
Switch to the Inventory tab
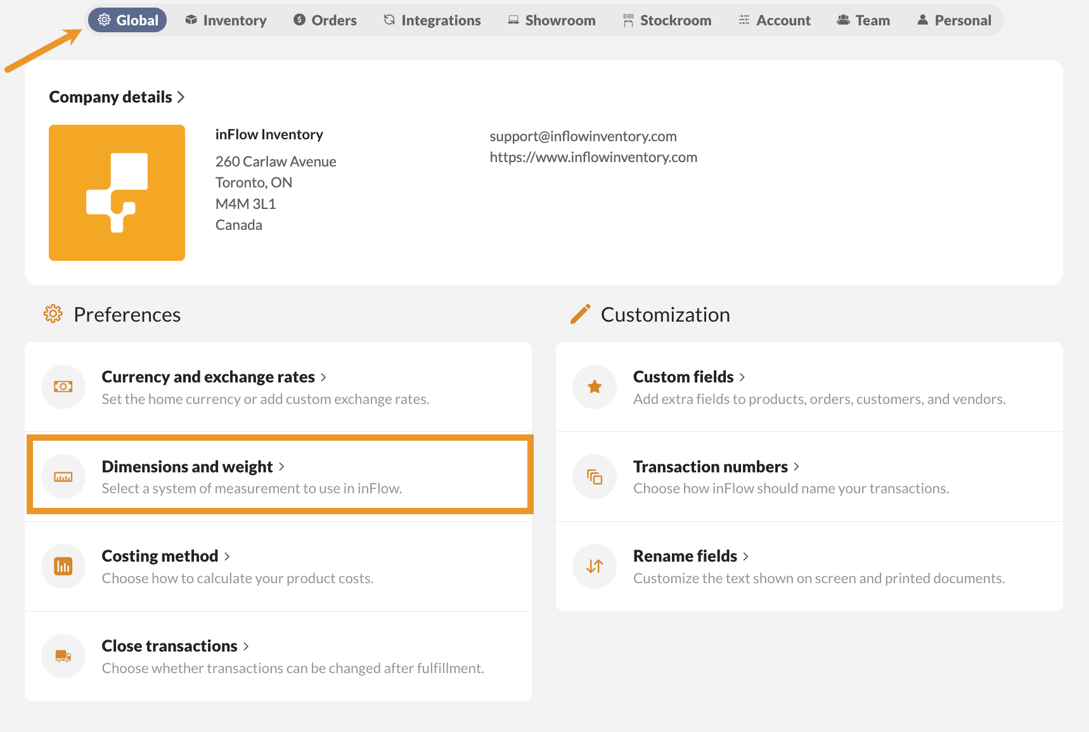[x=226, y=20]
